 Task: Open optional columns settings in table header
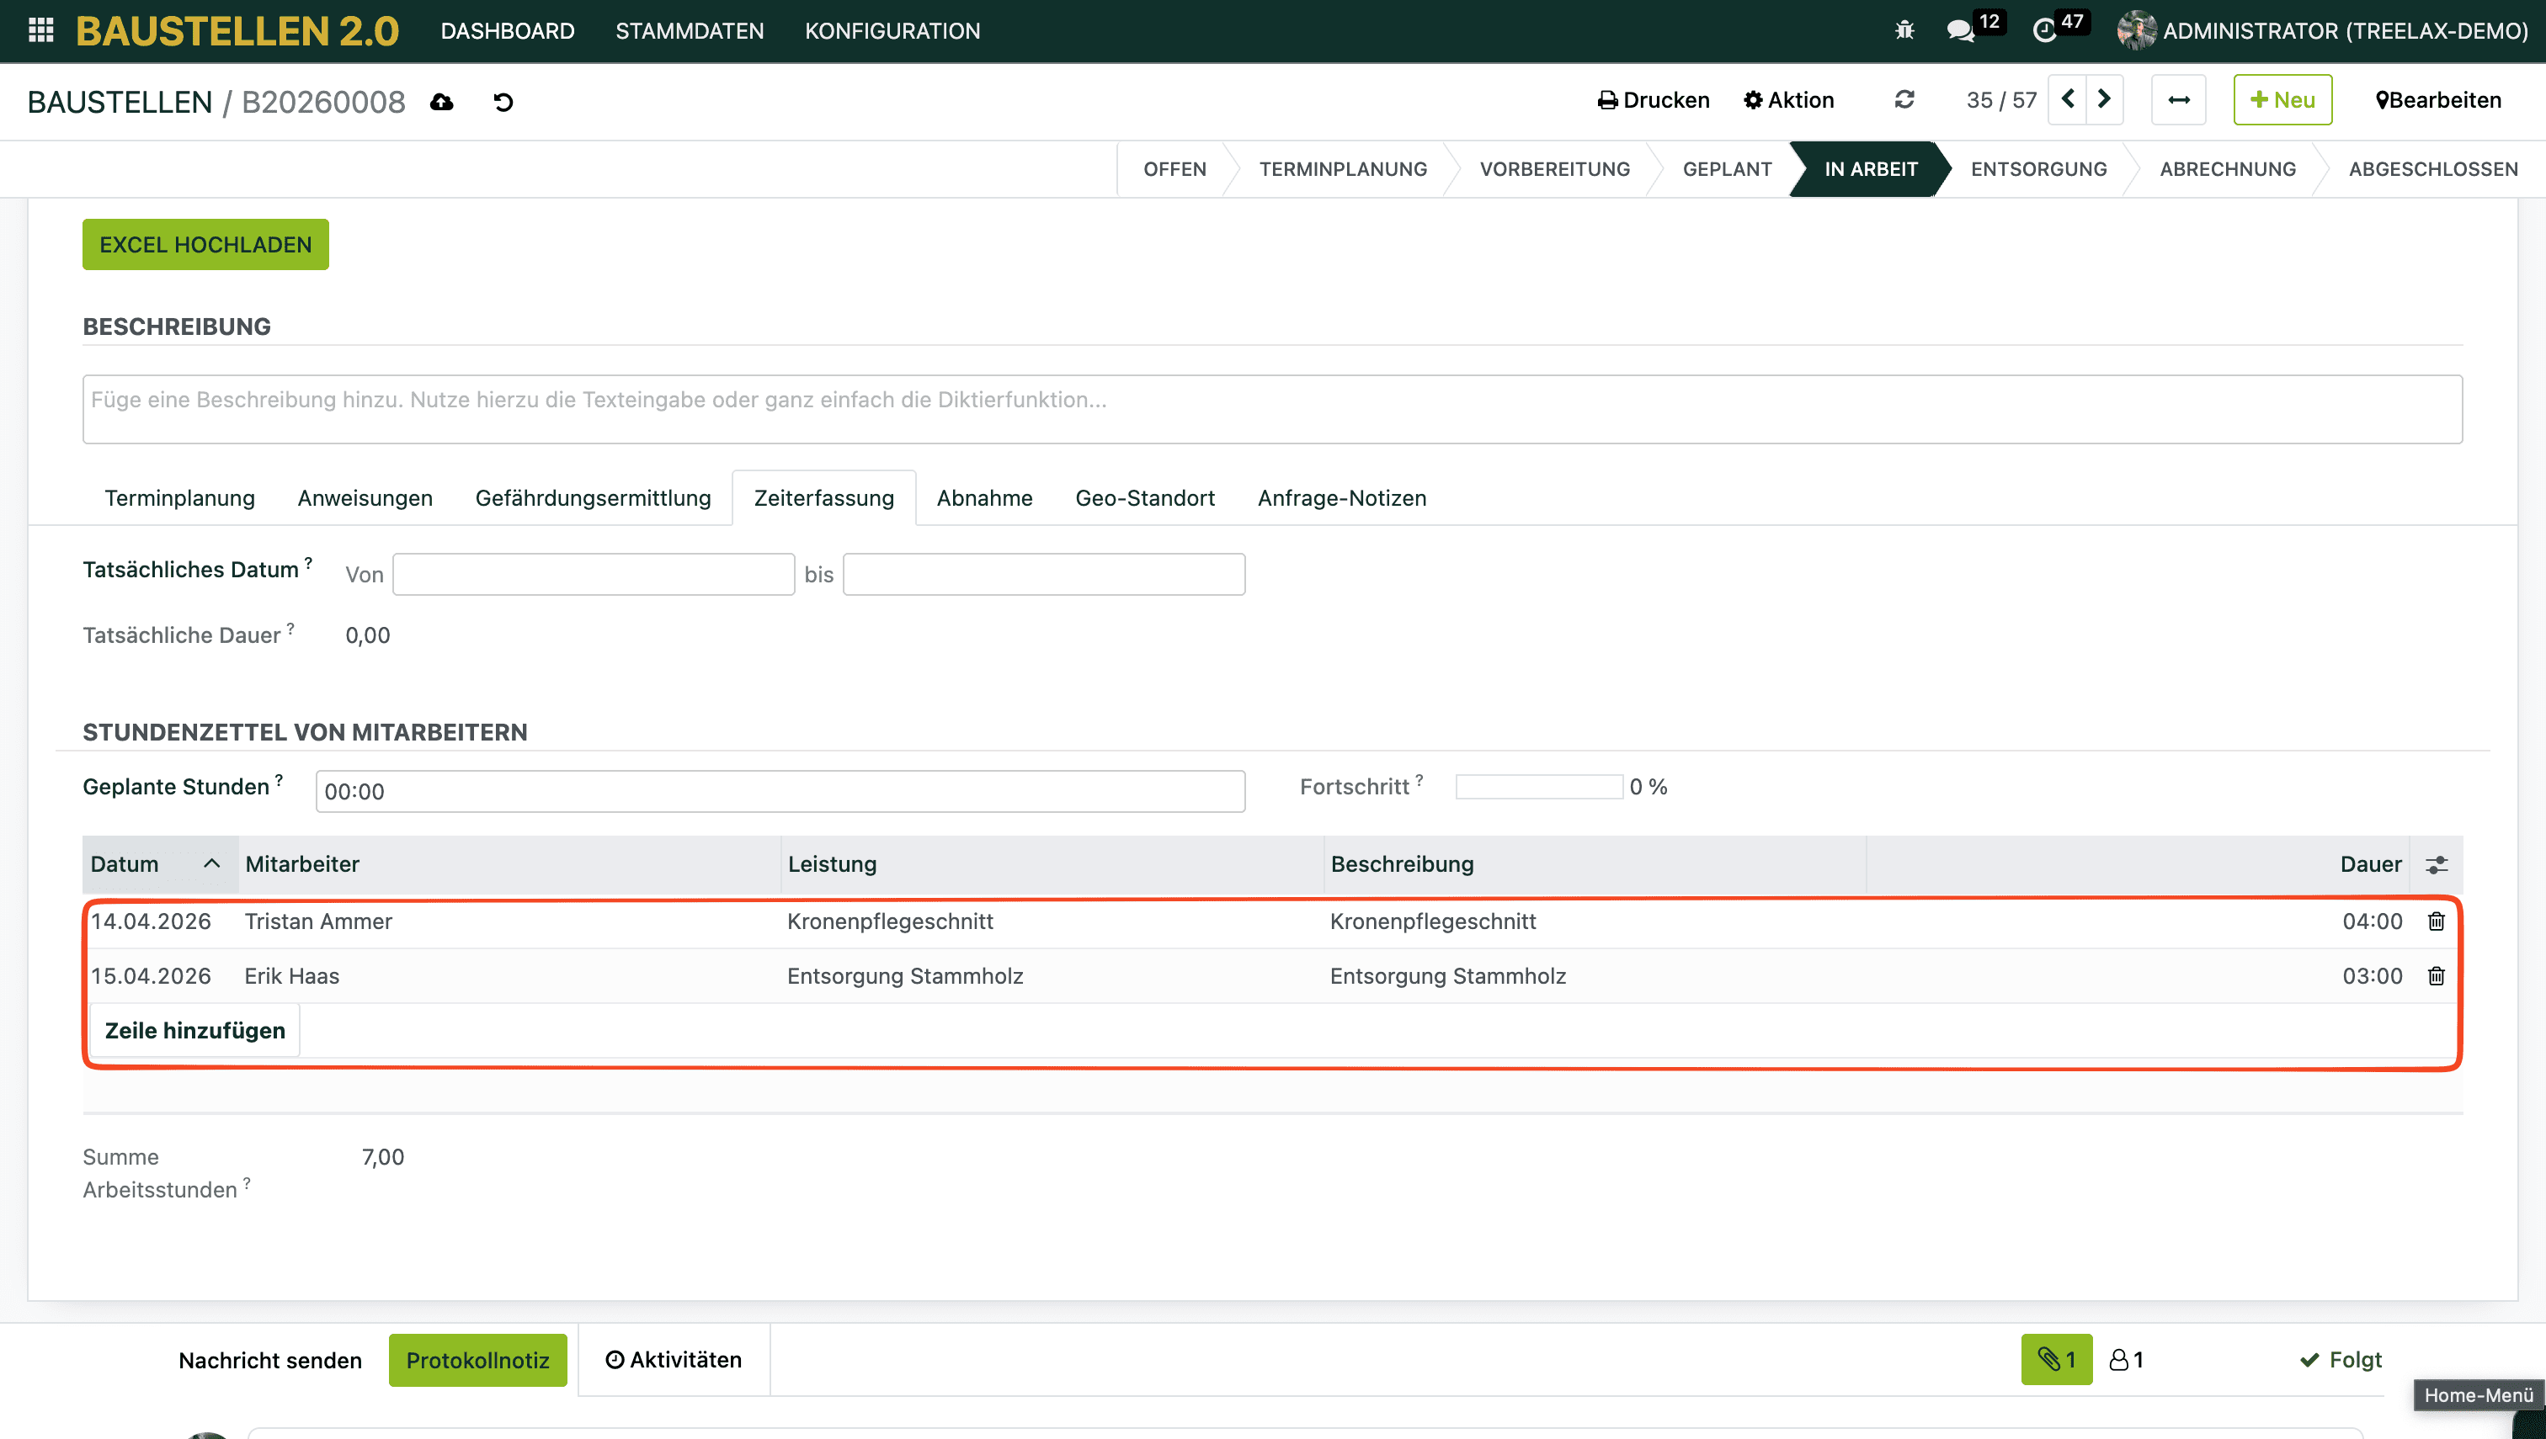point(2437,865)
